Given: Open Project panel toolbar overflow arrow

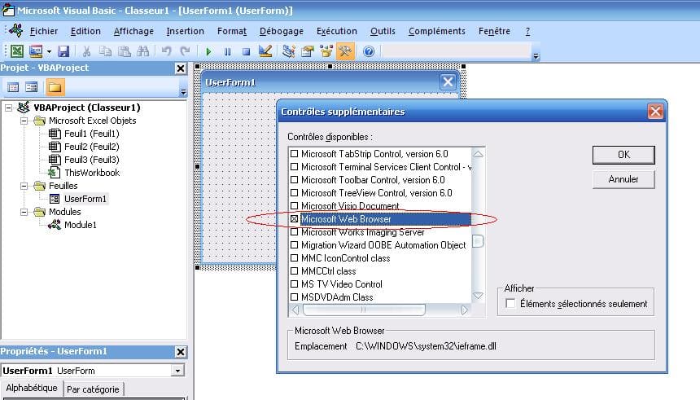Looking at the screenshot, I should pos(183,91).
